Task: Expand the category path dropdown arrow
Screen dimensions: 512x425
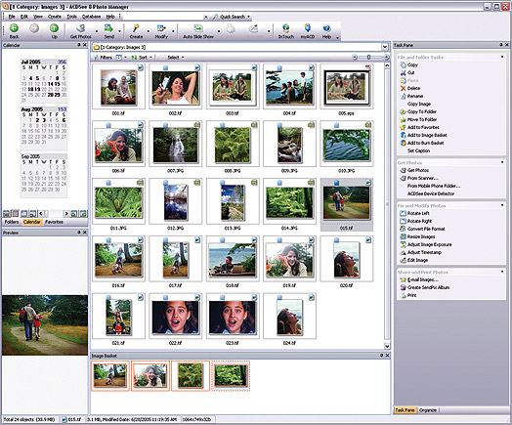Action: coord(385,47)
